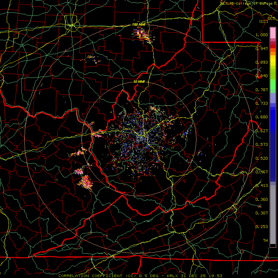Click the 0.893 legend value
The height and width of the screenshot is (278, 278).
(262, 62)
